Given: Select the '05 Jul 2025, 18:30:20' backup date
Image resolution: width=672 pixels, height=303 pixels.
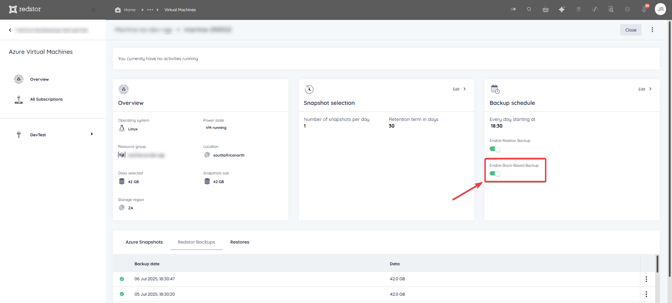Looking at the screenshot, I should (x=155, y=294).
